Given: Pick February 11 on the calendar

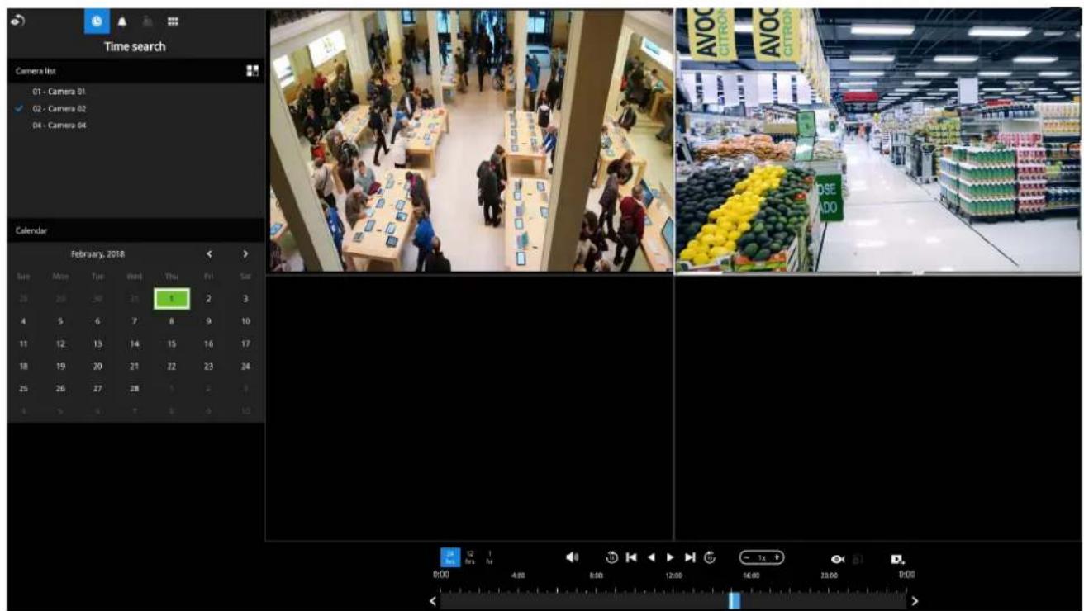Looking at the screenshot, I should pyautogui.click(x=23, y=343).
